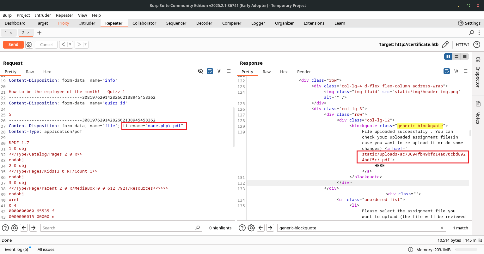This screenshot has height=254, width=484.
Task: Clear the generic-blockquote search text
Action: click(442, 228)
